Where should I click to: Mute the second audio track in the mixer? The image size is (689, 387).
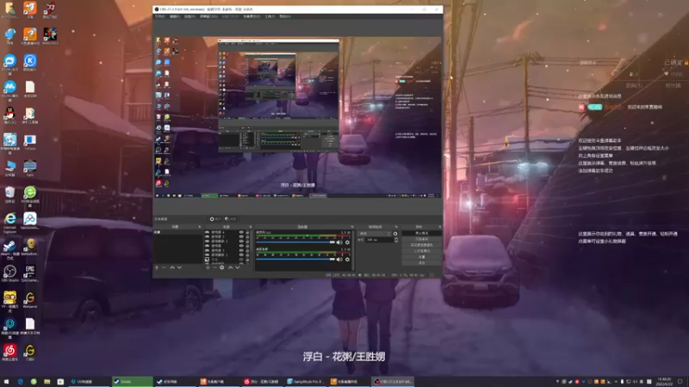tap(338, 260)
